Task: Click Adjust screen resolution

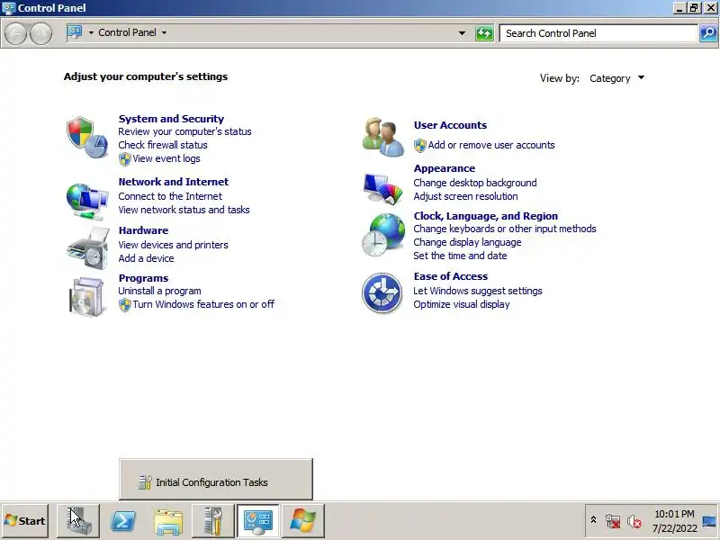Action: coord(465,196)
